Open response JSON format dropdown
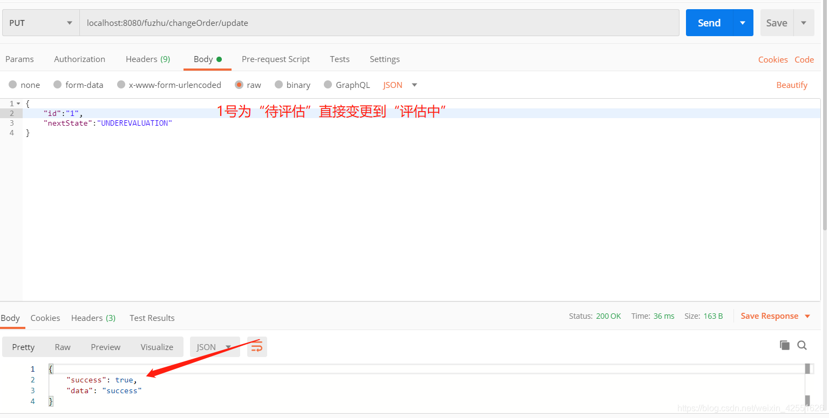 215,347
